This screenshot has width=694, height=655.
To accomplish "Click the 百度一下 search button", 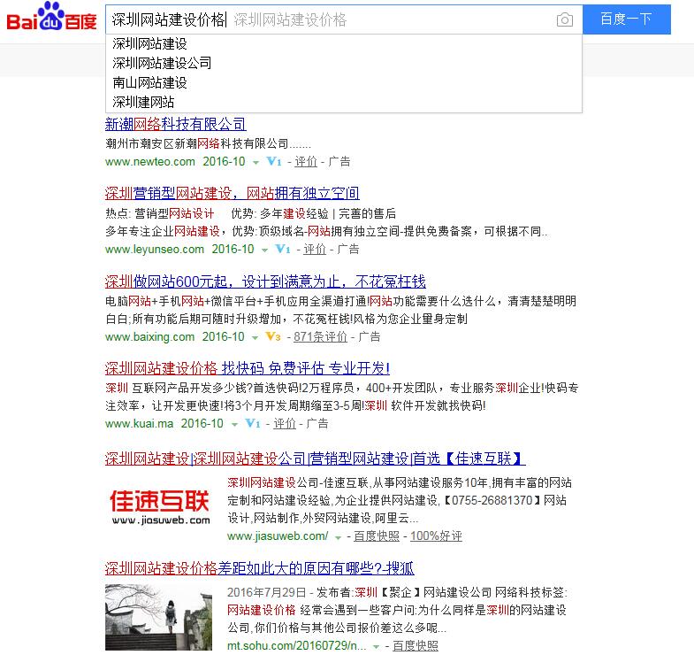I will 626,19.
